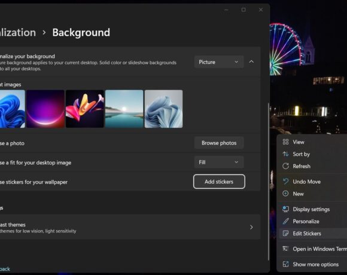The height and width of the screenshot is (275, 347).
Task: Open the Picture background type dropdown
Action: pyautogui.click(x=219, y=62)
